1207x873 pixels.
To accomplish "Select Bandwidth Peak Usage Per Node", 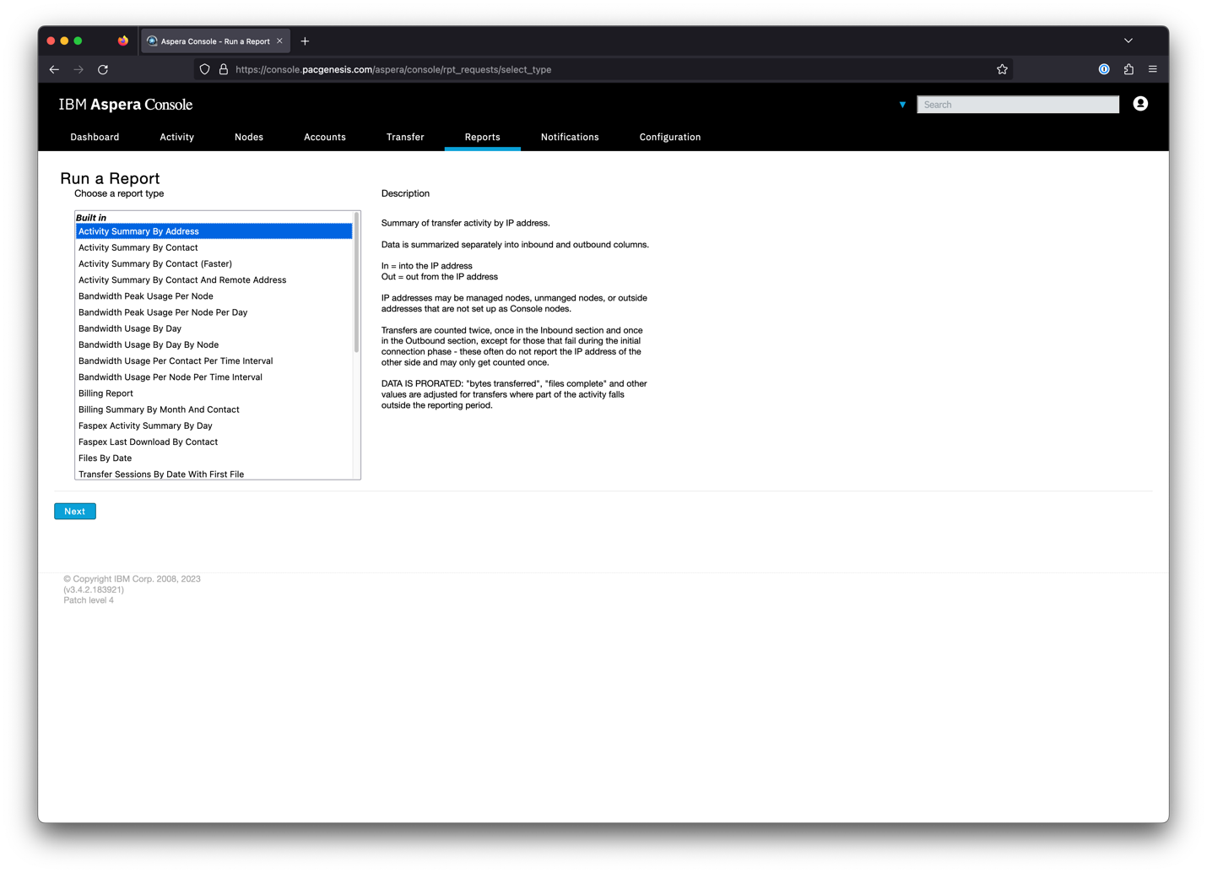I will click(214, 296).
